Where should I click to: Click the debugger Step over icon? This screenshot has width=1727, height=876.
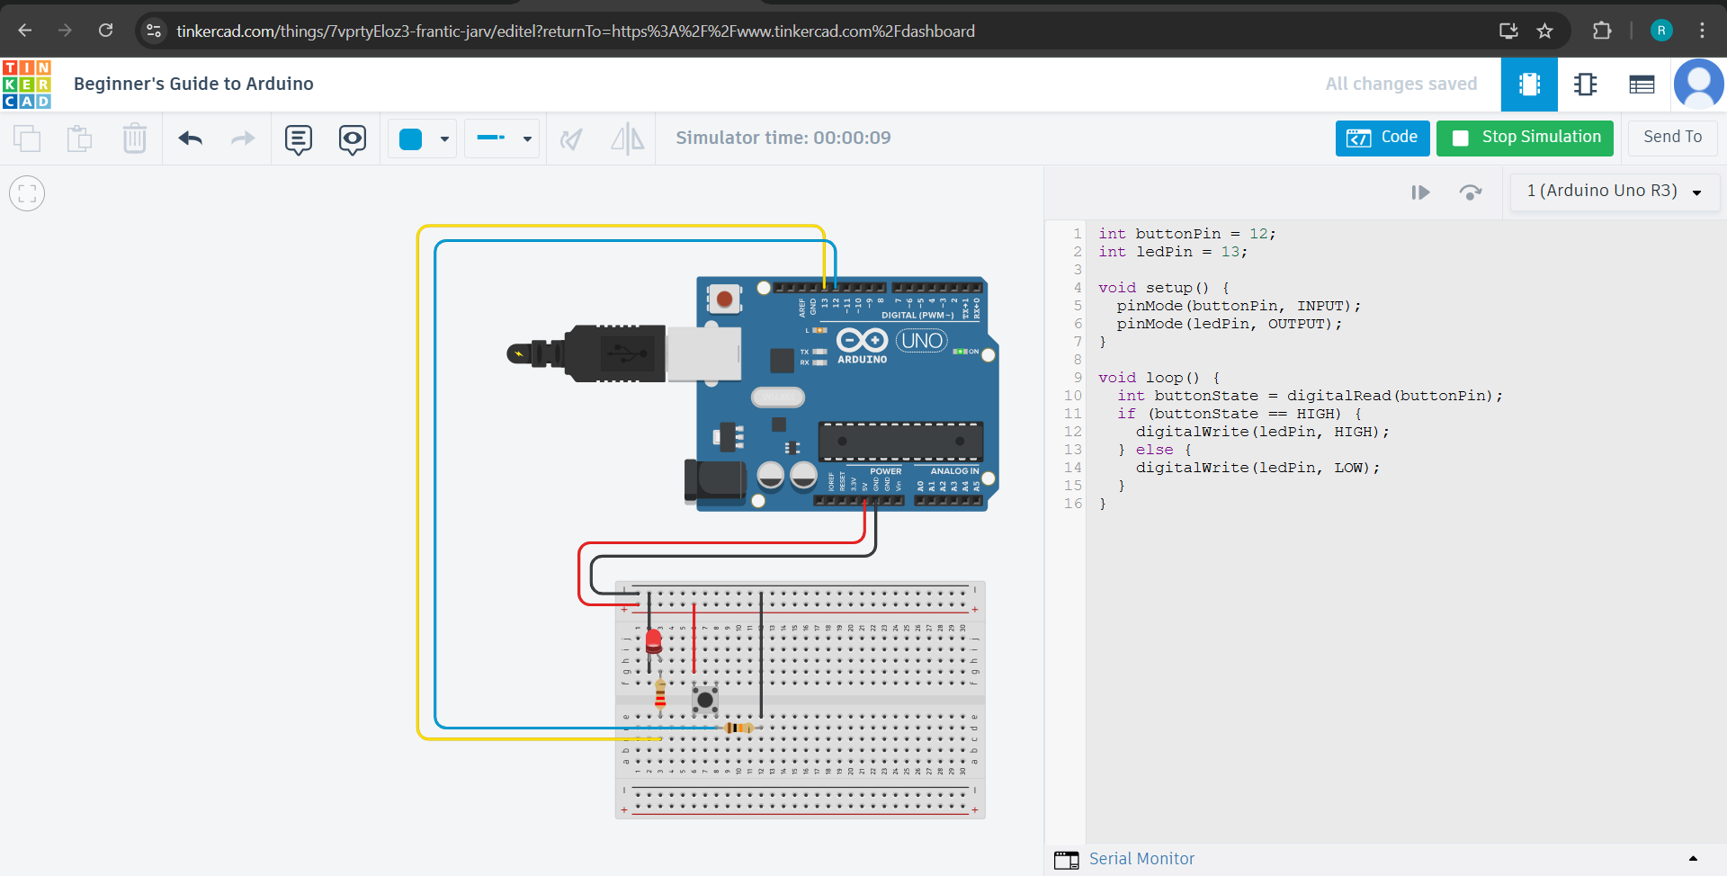click(1471, 192)
